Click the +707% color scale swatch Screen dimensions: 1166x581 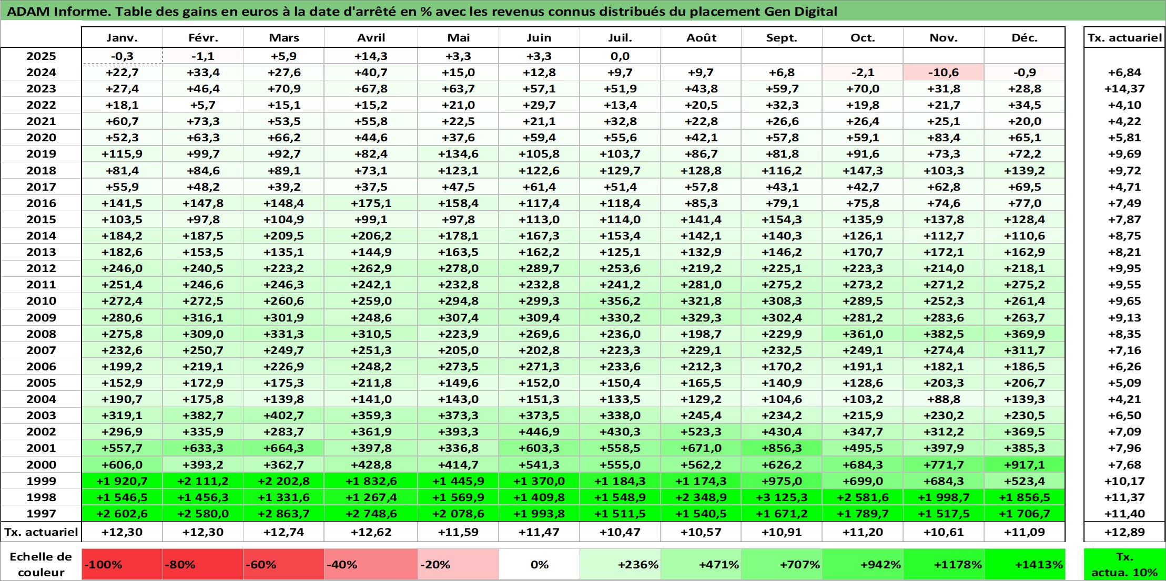point(782,565)
